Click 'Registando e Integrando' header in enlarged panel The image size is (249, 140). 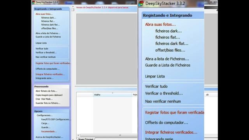click(x=168, y=16)
